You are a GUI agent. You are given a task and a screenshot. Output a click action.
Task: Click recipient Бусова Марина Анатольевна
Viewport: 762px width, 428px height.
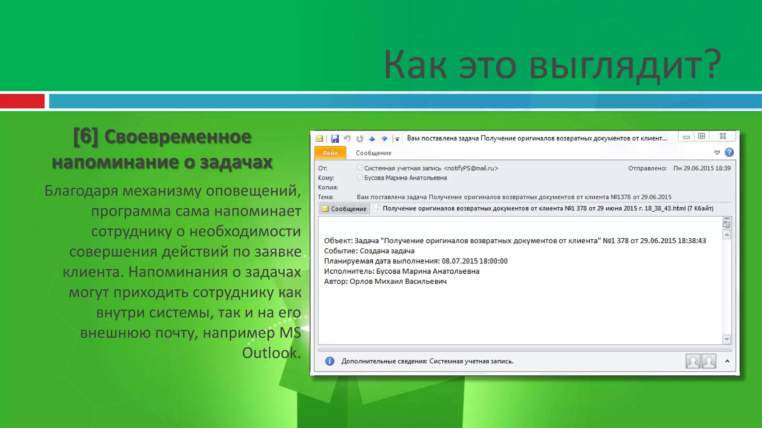pos(406,178)
